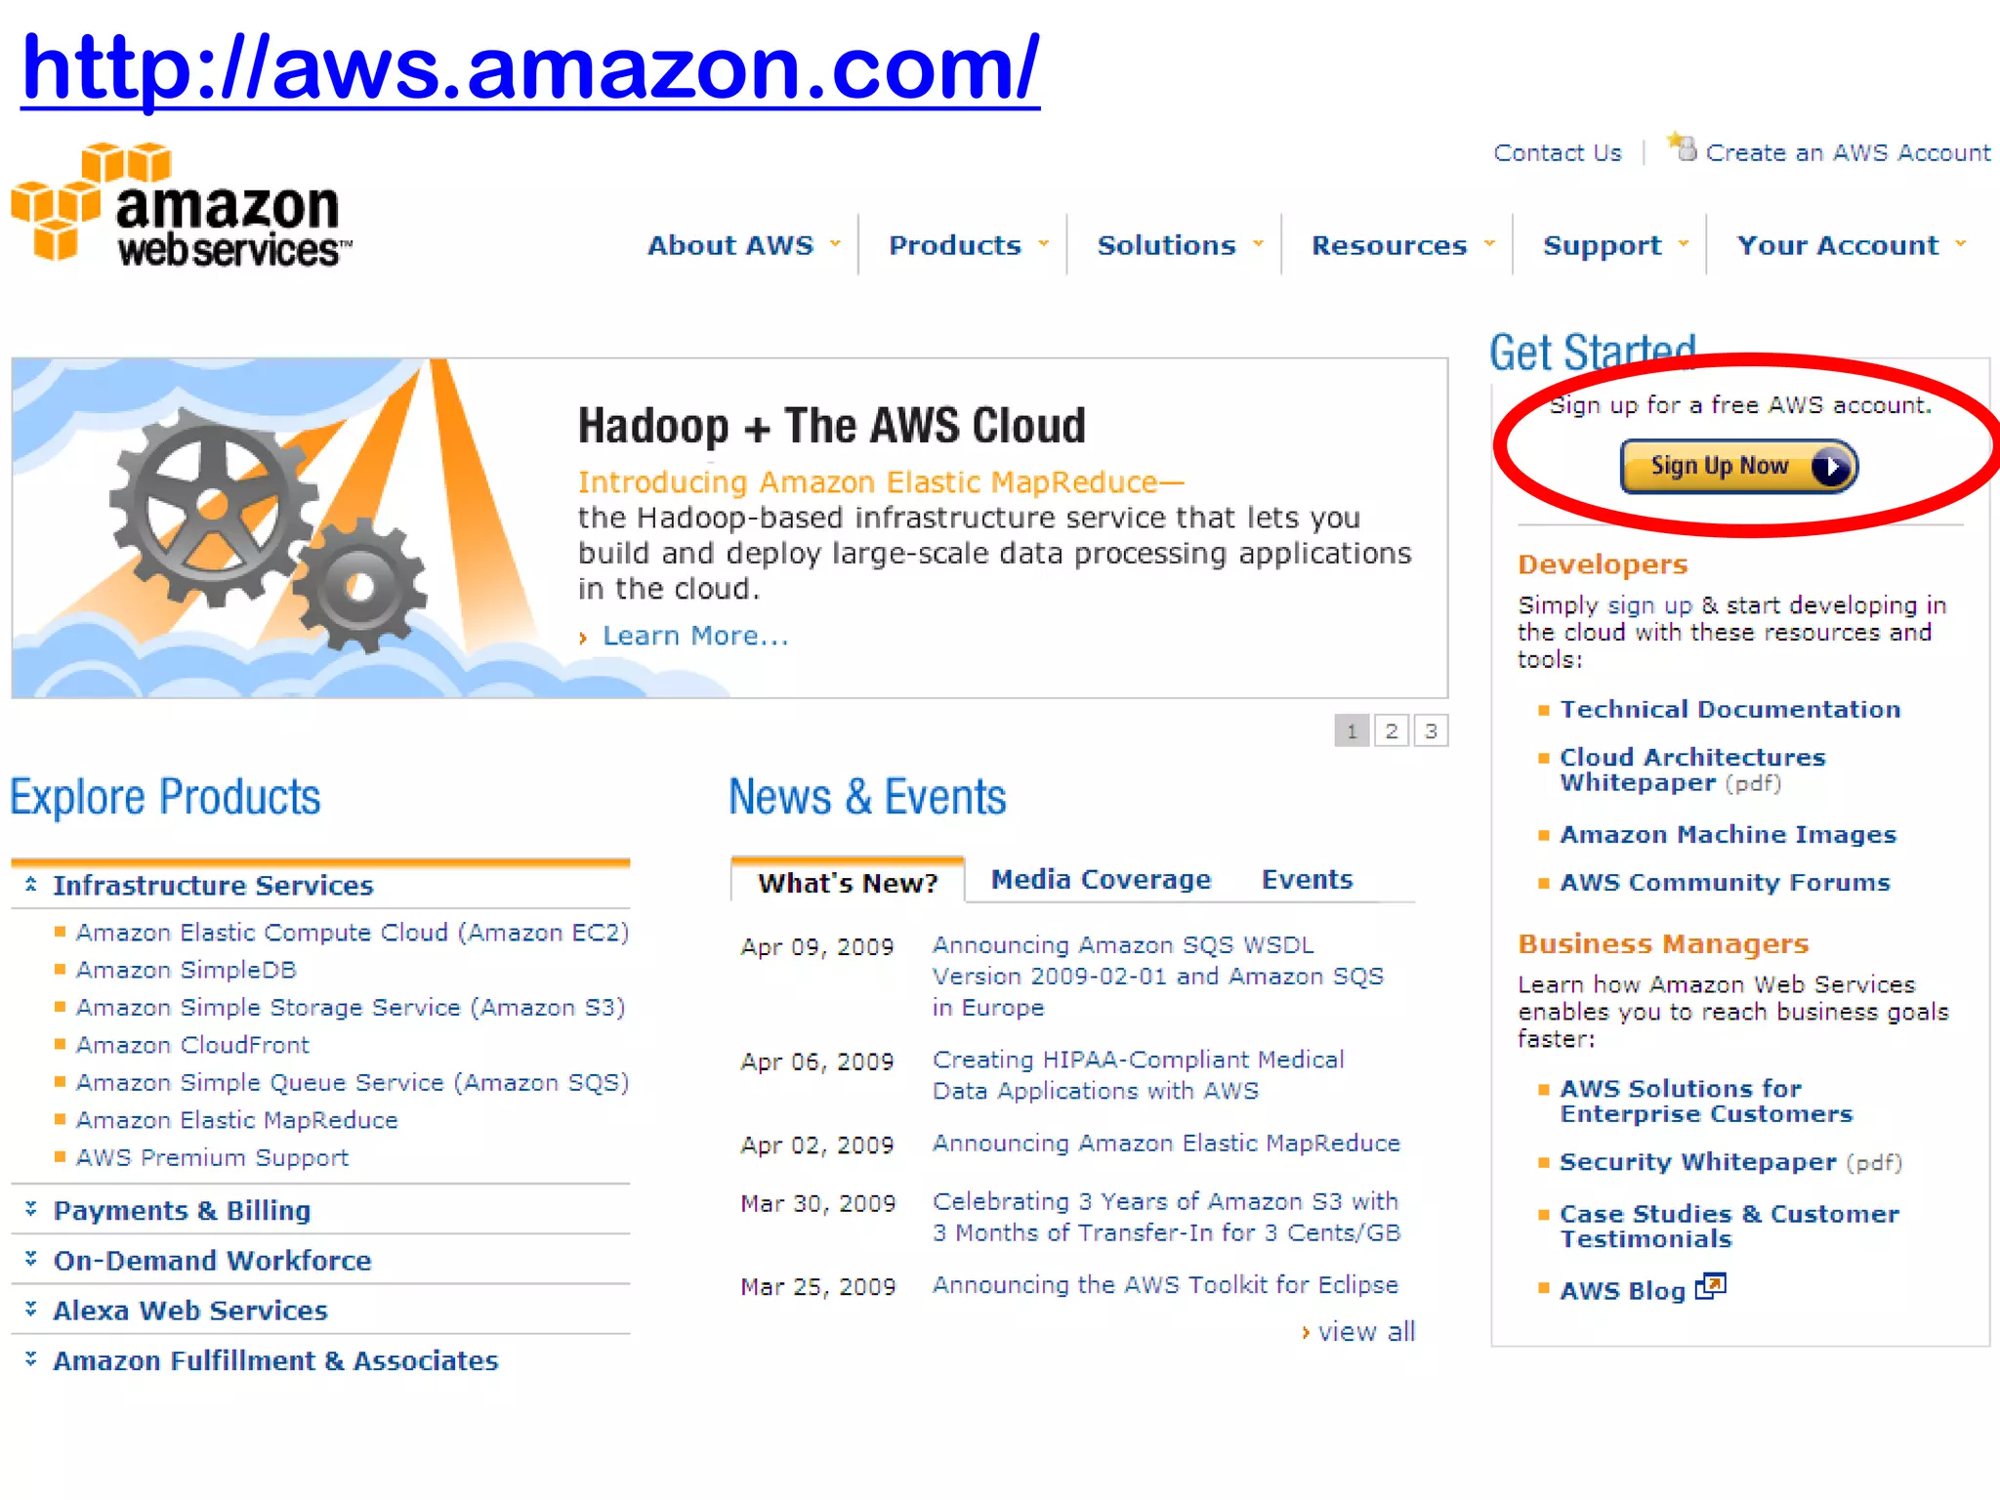Open the Solutions dropdown menu
This screenshot has height=1500, width=2000.
point(1180,245)
